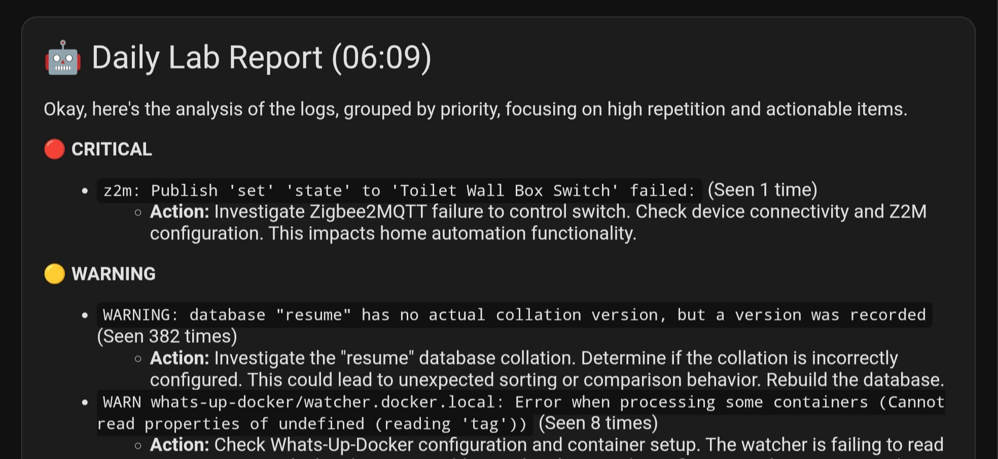The height and width of the screenshot is (459, 998).
Task: Click the hollow bullet beside the Zigbee2MQTT action
Action: point(138,213)
